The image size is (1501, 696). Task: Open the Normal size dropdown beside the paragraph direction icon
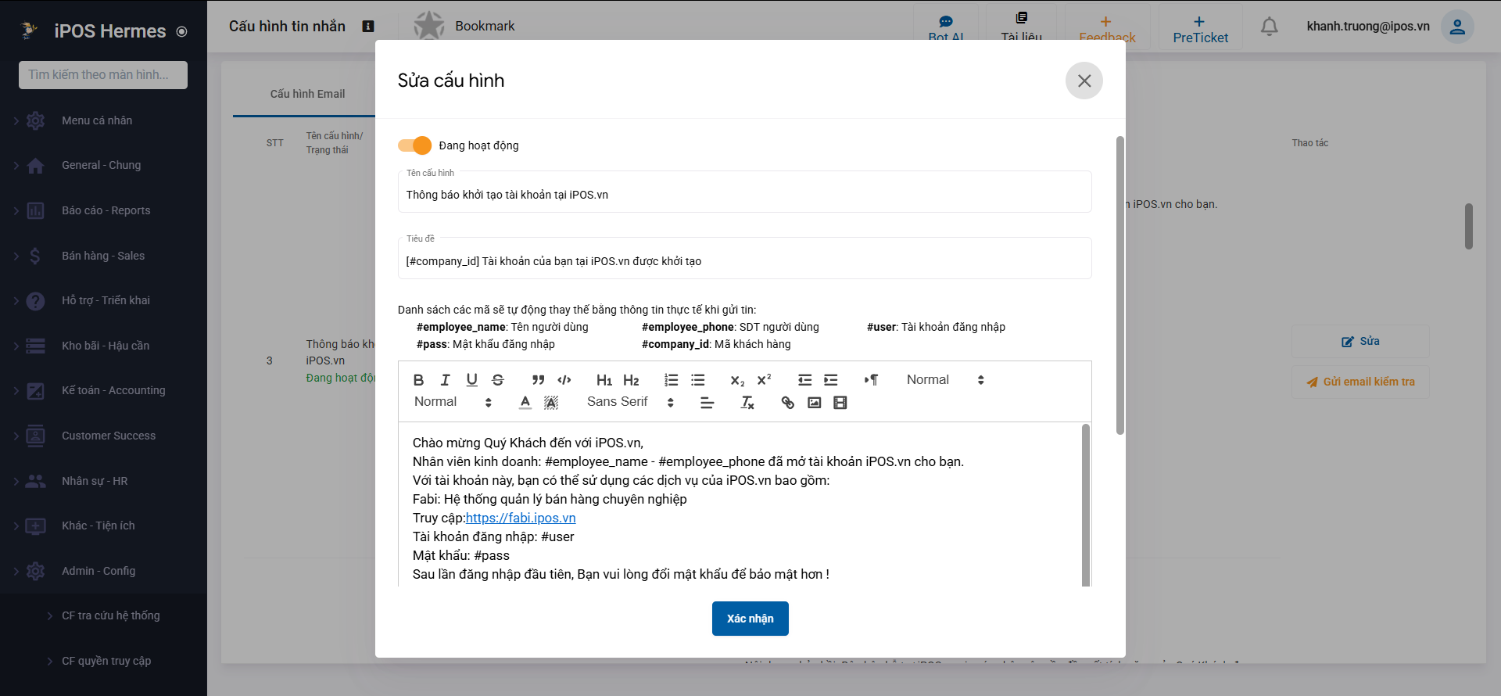[x=945, y=380]
